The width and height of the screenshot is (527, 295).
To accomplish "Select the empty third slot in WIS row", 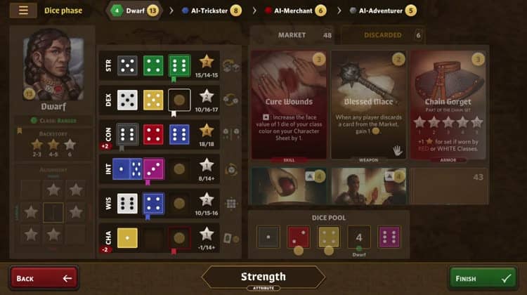I will pos(179,203).
